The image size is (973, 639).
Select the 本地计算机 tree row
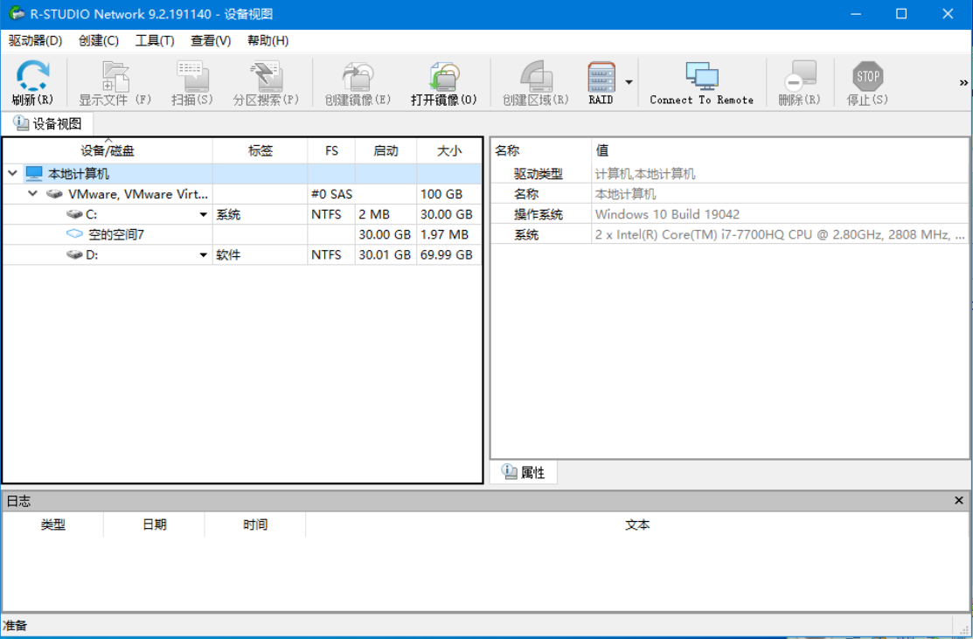point(242,174)
